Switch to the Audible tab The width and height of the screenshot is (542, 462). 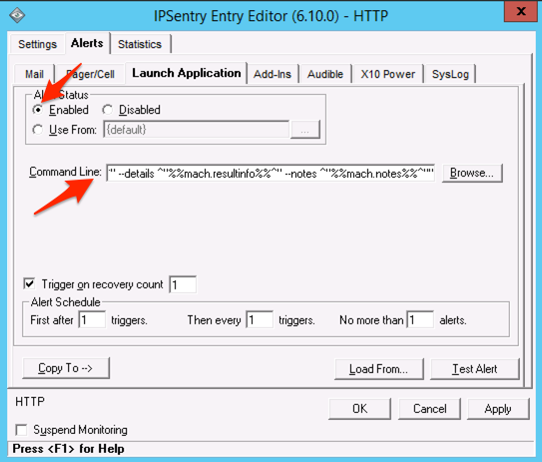[325, 74]
